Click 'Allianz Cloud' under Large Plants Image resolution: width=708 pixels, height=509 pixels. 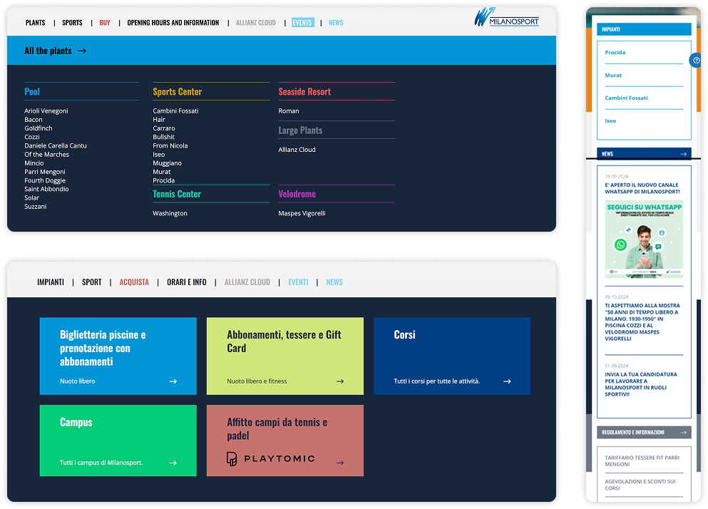[x=296, y=149]
